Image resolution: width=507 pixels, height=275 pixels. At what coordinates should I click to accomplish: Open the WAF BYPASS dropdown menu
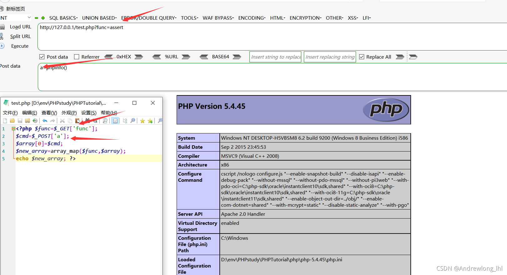[218, 18]
